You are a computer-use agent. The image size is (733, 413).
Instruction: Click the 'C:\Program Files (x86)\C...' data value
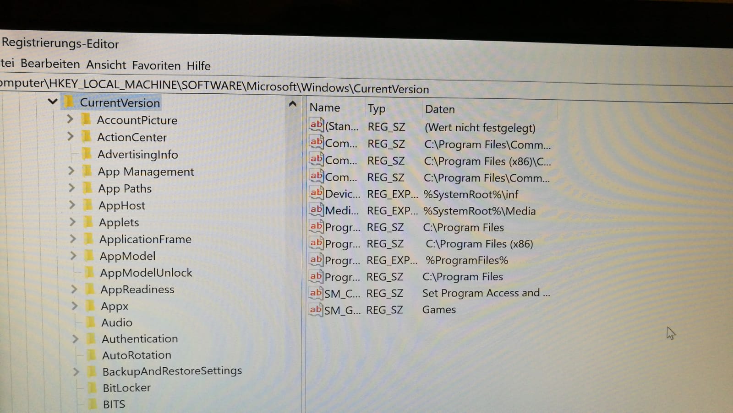487,161
